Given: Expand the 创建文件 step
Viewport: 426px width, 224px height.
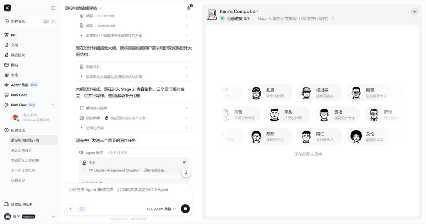Looking at the screenshot, I should coord(134,67).
